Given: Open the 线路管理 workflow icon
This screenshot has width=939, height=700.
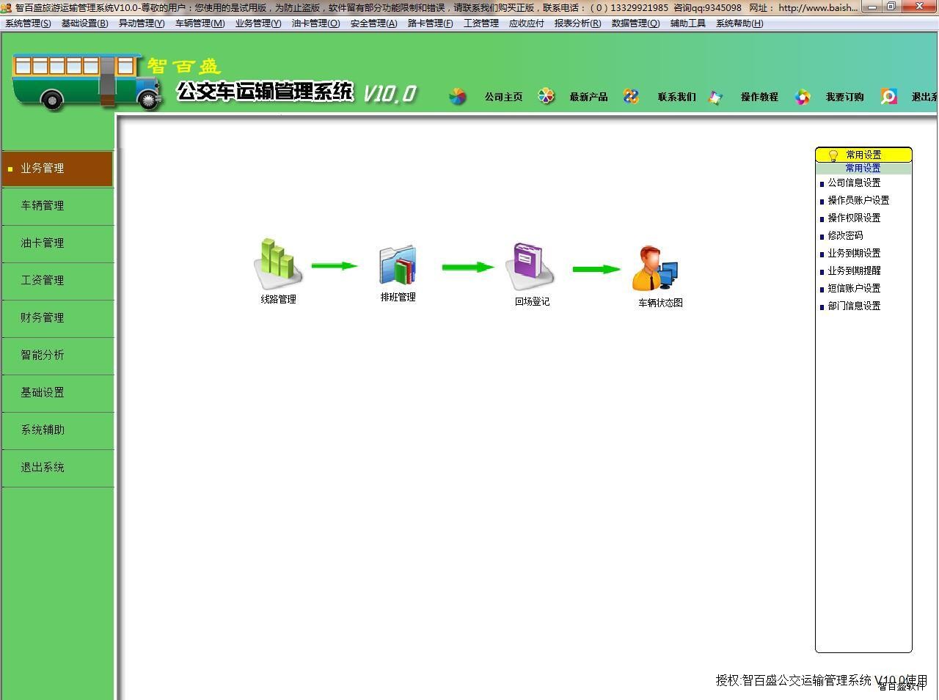Looking at the screenshot, I should click(x=279, y=264).
